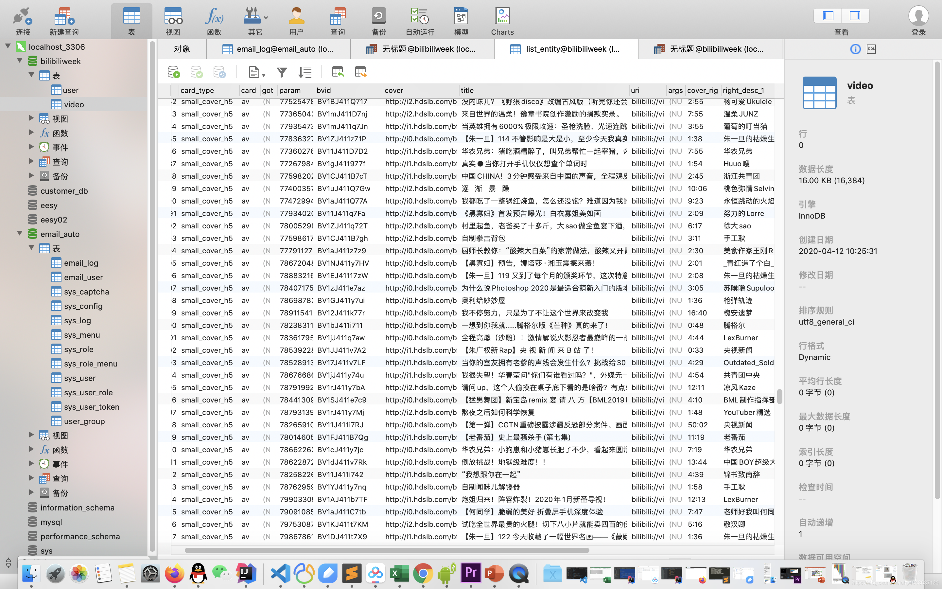This screenshot has width=942, height=589.
Task: Select the sys_config table in tree
Action: (83, 306)
